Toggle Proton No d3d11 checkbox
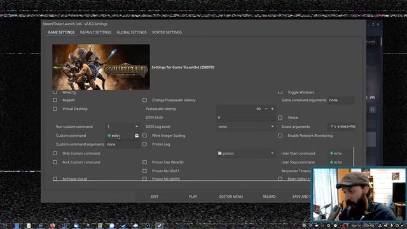Image resolution: width=407 pixels, height=229 pixels. coord(144,171)
